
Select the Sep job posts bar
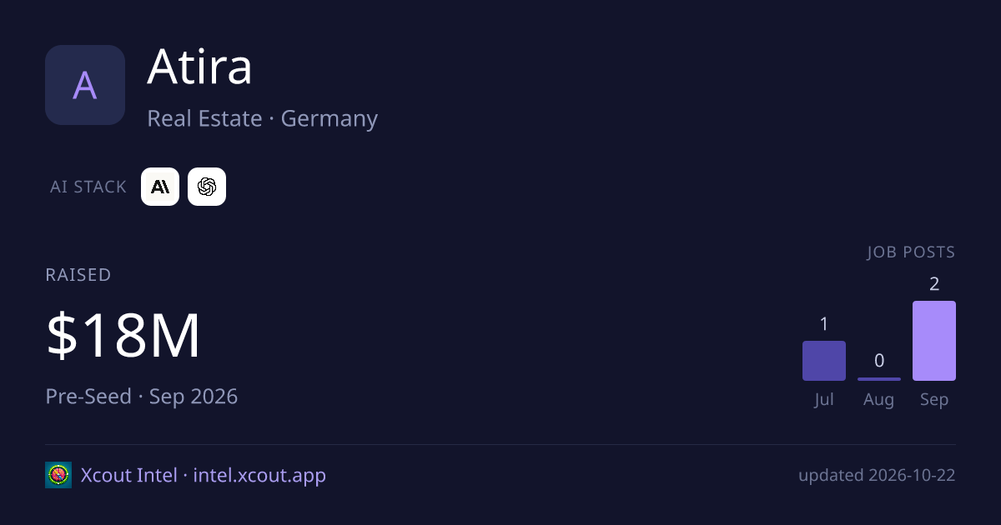point(934,341)
